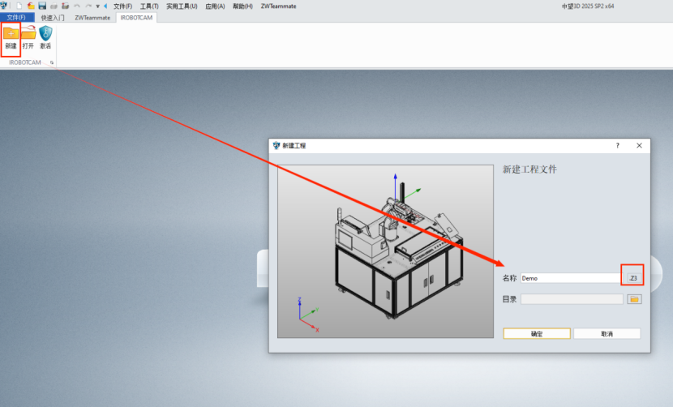
Task: Click the undo arrow in quick access toolbar
Action: (77, 6)
